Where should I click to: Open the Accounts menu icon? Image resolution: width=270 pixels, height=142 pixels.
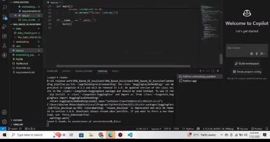(x=4, y=112)
